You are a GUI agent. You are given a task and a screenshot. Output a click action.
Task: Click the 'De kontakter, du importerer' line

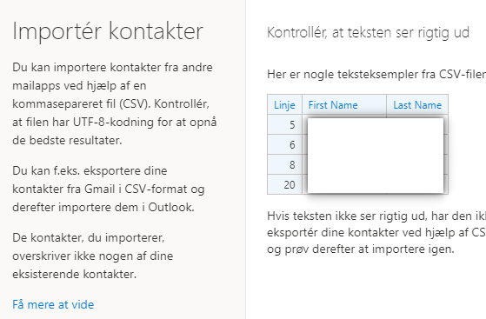89,238
